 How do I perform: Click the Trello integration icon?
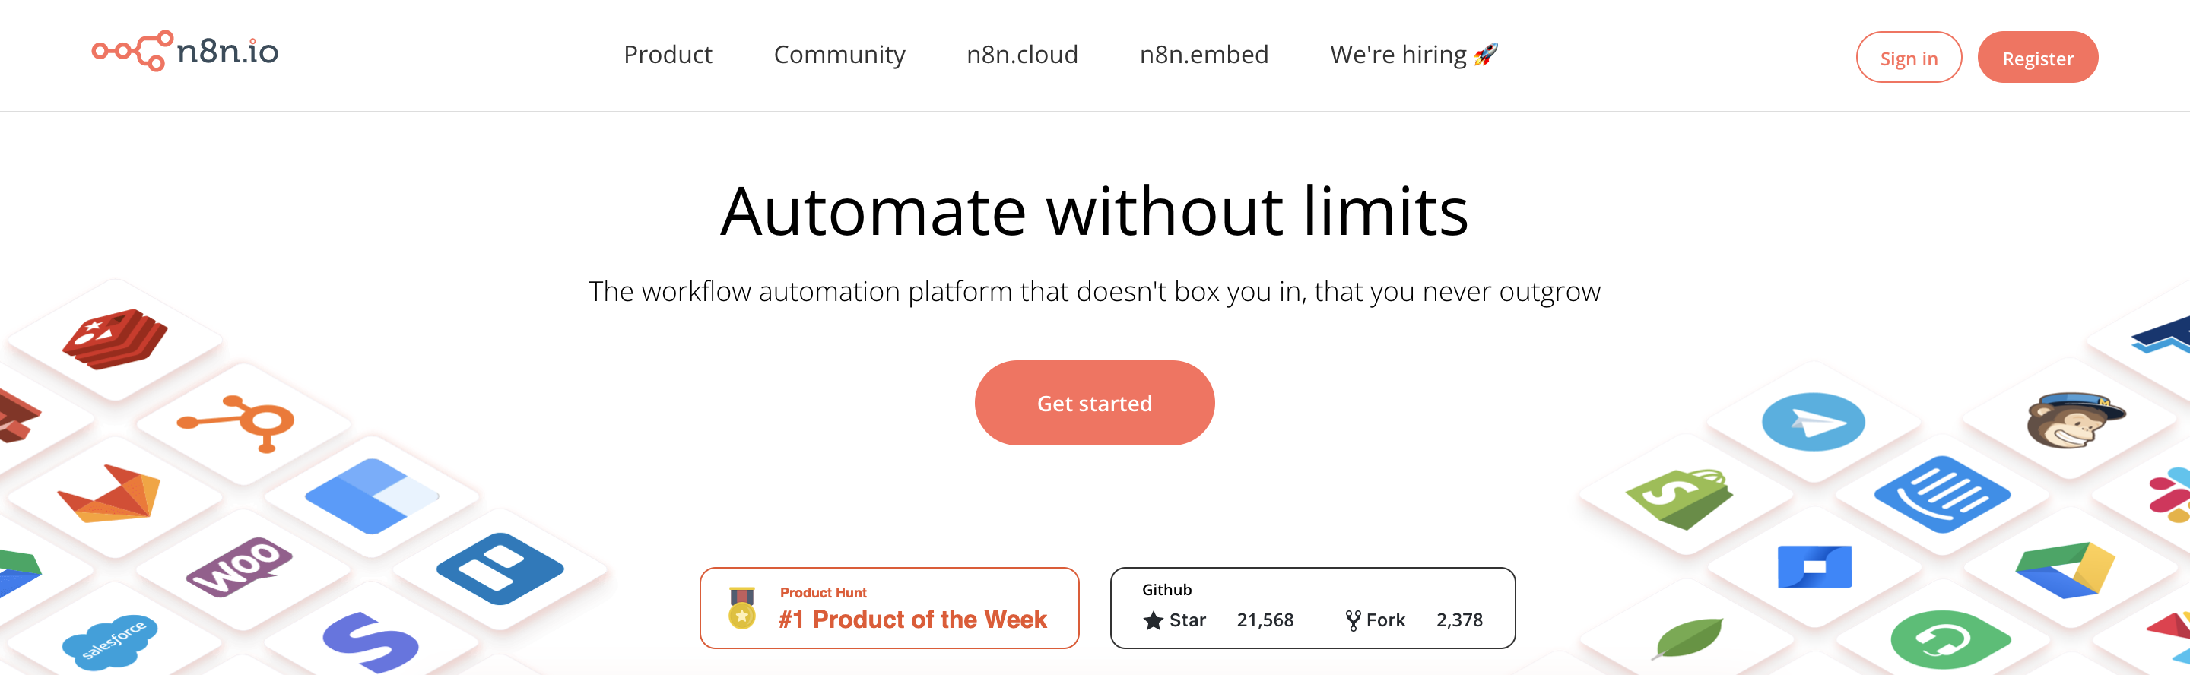pyautogui.click(x=499, y=568)
